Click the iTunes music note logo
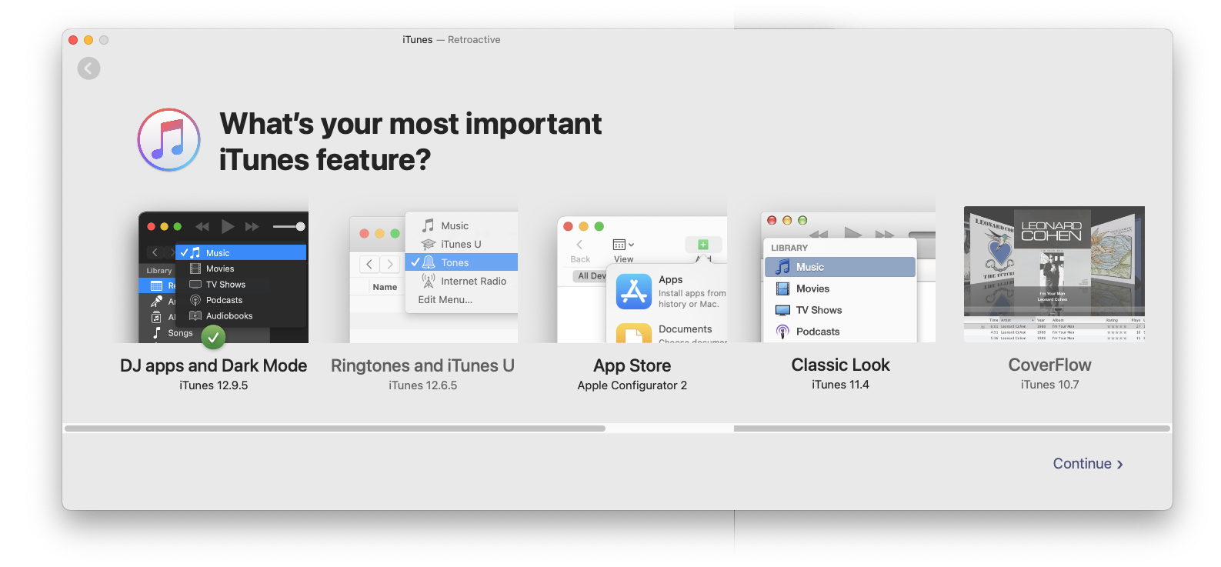The width and height of the screenshot is (1221, 567). tap(169, 140)
